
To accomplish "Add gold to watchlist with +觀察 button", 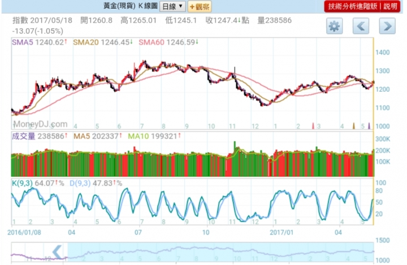I will click(x=200, y=6).
